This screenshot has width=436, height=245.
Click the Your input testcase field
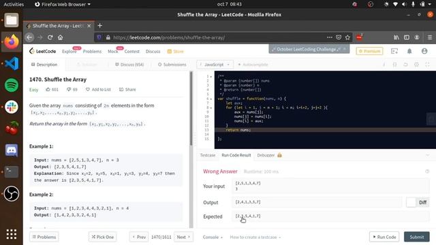[x=331, y=186]
